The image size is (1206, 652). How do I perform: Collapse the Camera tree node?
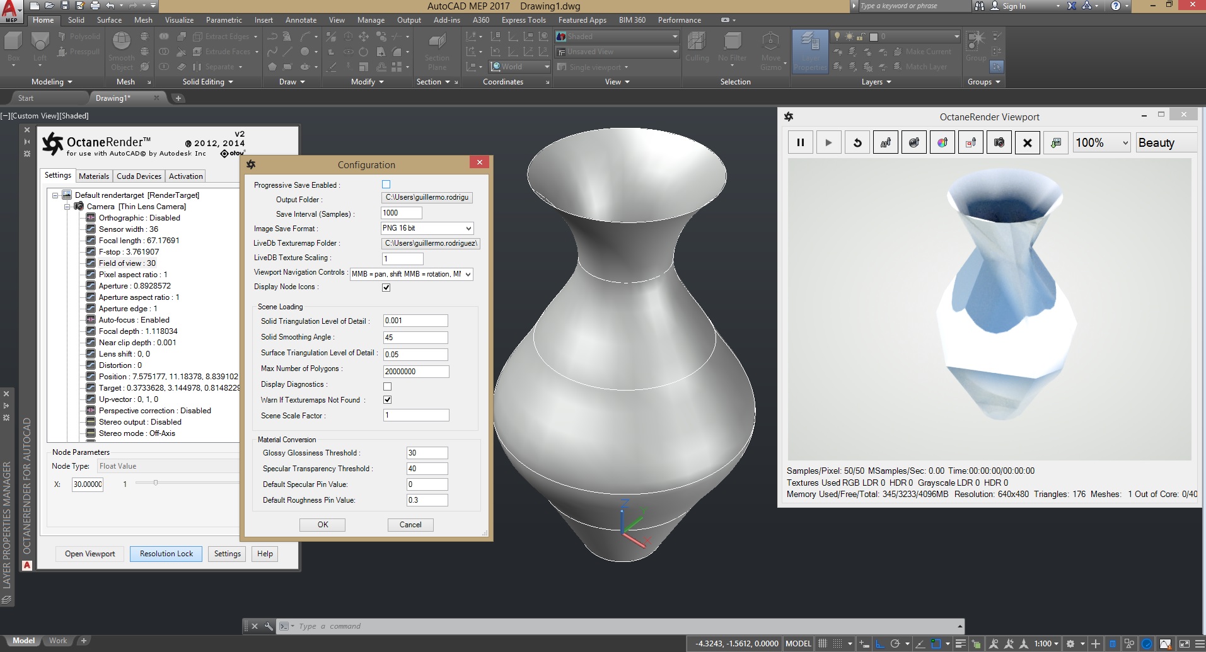67,207
